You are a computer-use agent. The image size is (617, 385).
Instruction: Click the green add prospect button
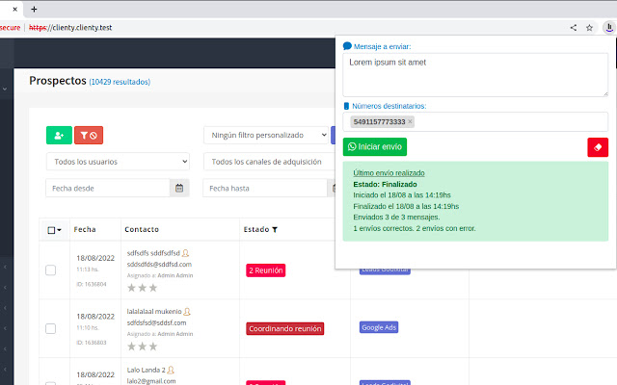[59, 135]
